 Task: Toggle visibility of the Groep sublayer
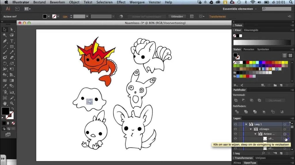point(235,129)
